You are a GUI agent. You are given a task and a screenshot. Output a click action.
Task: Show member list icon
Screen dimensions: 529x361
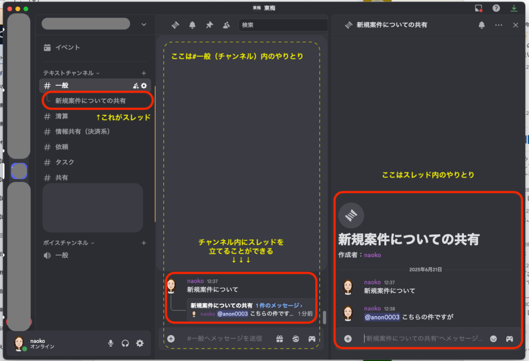point(226,25)
